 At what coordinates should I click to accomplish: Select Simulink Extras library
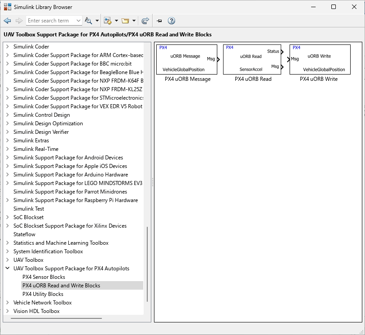point(31,141)
